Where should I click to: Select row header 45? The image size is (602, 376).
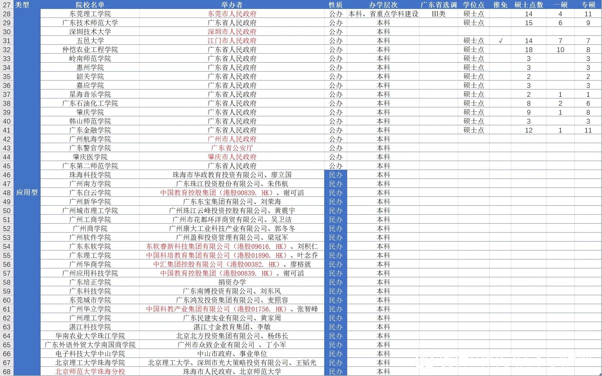click(7, 166)
